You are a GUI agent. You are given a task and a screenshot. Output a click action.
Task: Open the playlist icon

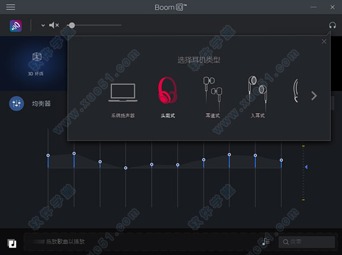[x=266, y=241]
